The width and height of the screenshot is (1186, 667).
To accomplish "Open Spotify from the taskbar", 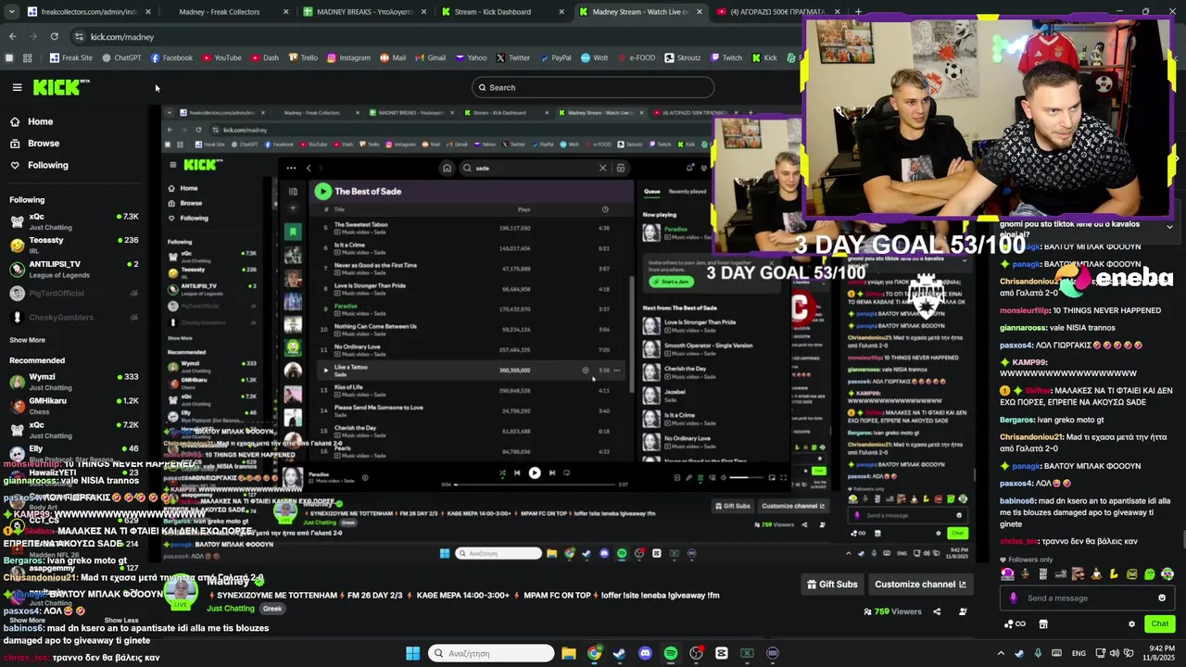I will 671,653.
